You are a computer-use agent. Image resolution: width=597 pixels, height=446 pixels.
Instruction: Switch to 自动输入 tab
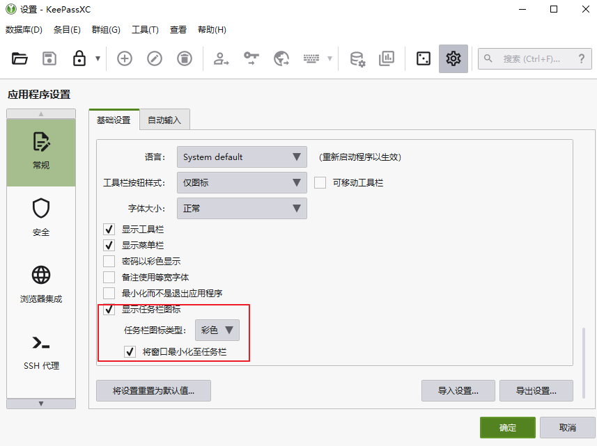[164, 120]
